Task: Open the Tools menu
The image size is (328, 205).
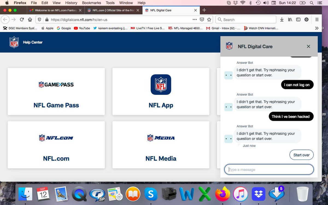Action: (110, 3)
